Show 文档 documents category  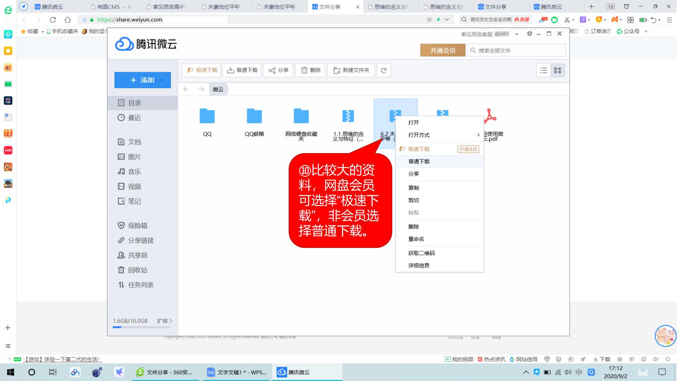[142, 142]
